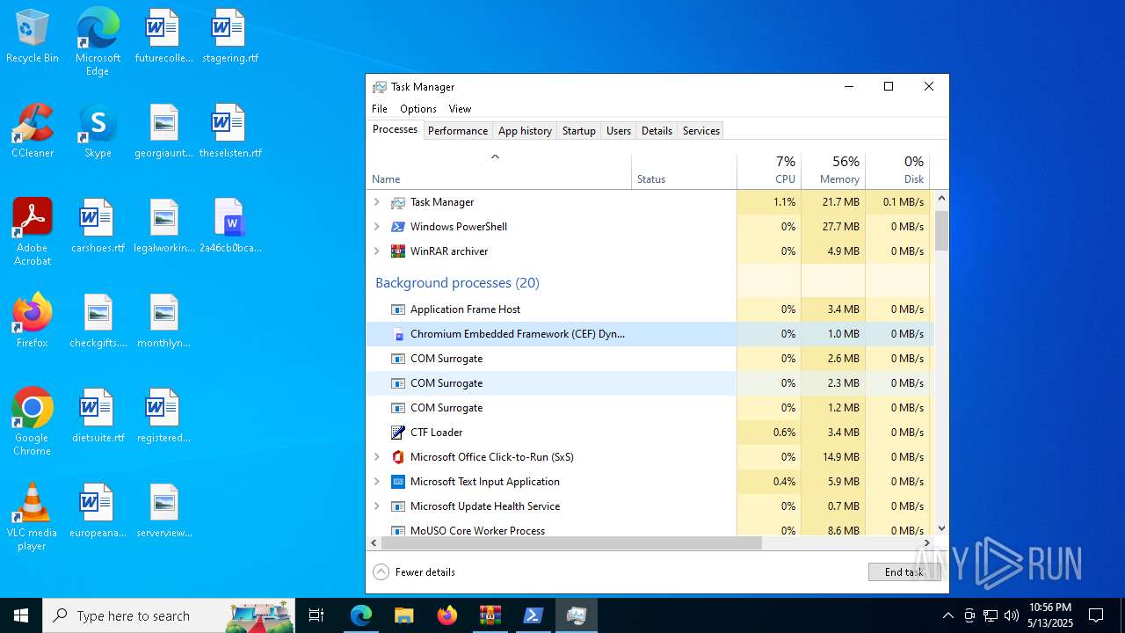The height and width of the screenshot is (633, 1125).
Task: Select the dietsuite.rtf desktop file
Action: click(x=98, y=416)
